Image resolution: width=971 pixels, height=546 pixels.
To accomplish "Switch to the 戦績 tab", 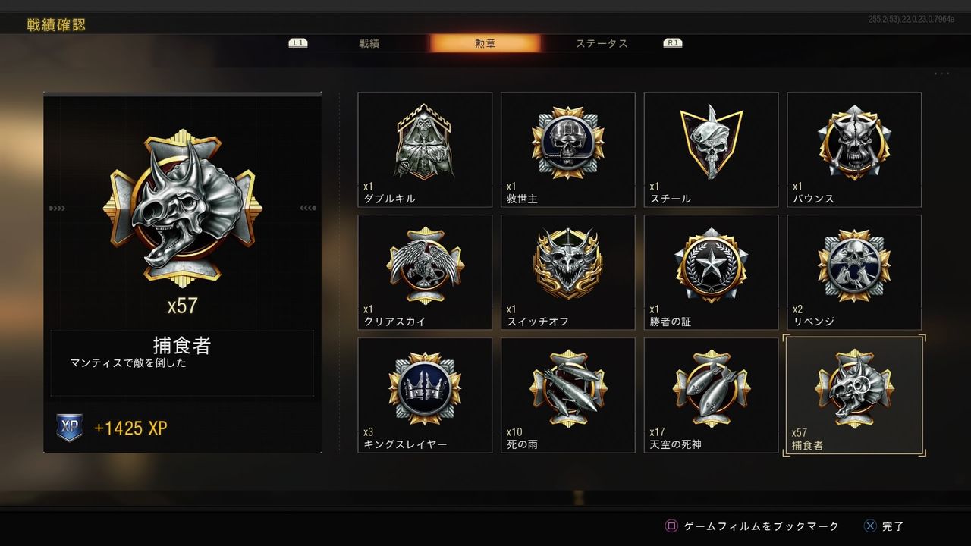I will tap(369, 43).
